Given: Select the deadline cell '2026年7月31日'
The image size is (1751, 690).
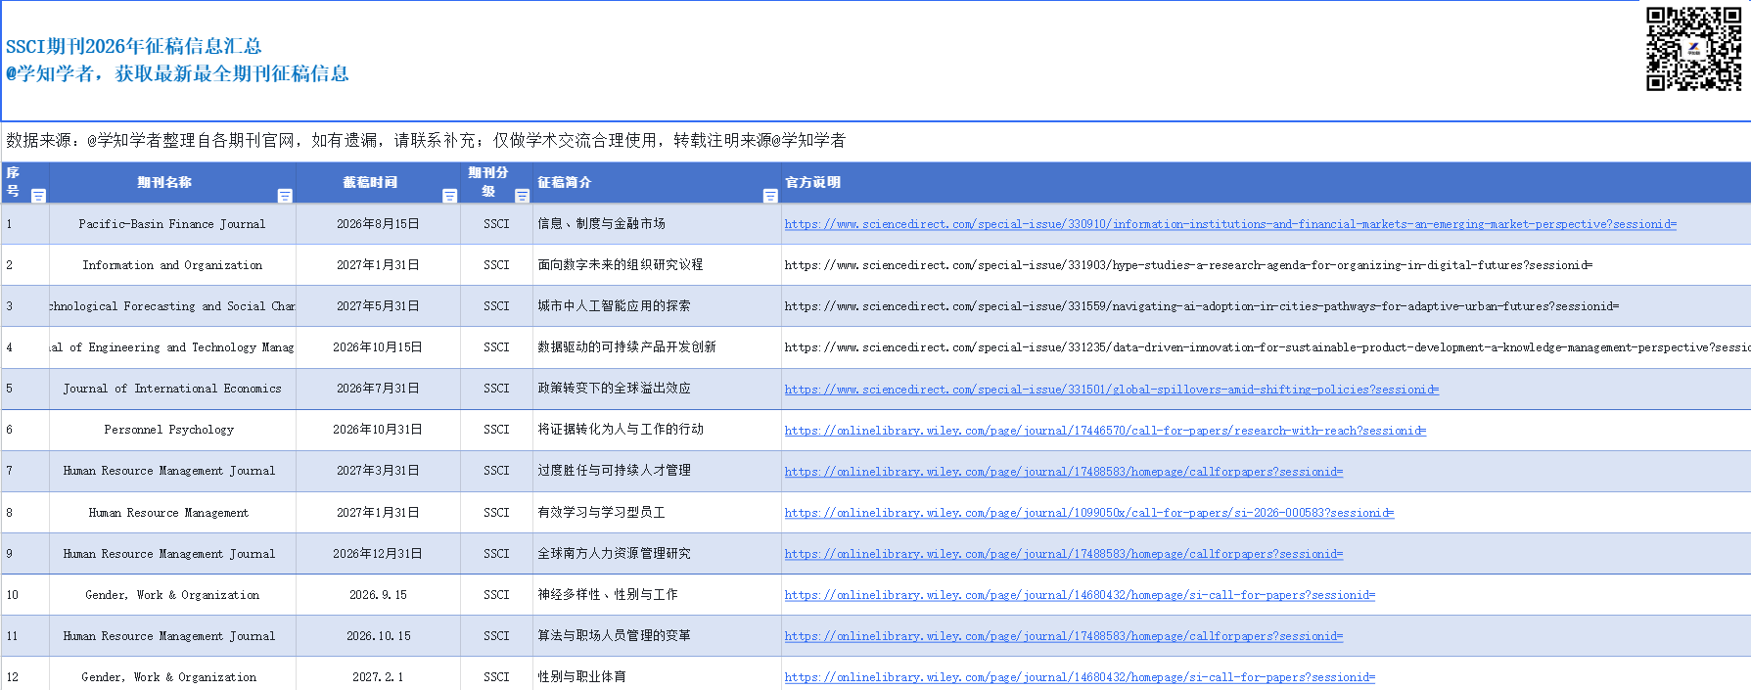Looking at the screenshot, I should tap(378, 389).
